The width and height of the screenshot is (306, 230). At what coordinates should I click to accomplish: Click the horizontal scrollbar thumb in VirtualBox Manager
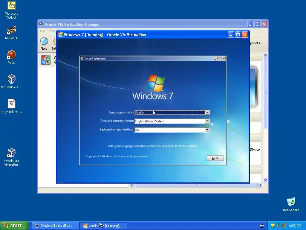click(x=196, y=185)
